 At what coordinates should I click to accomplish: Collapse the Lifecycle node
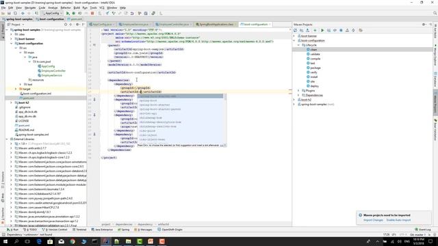(x=298, y=45)
